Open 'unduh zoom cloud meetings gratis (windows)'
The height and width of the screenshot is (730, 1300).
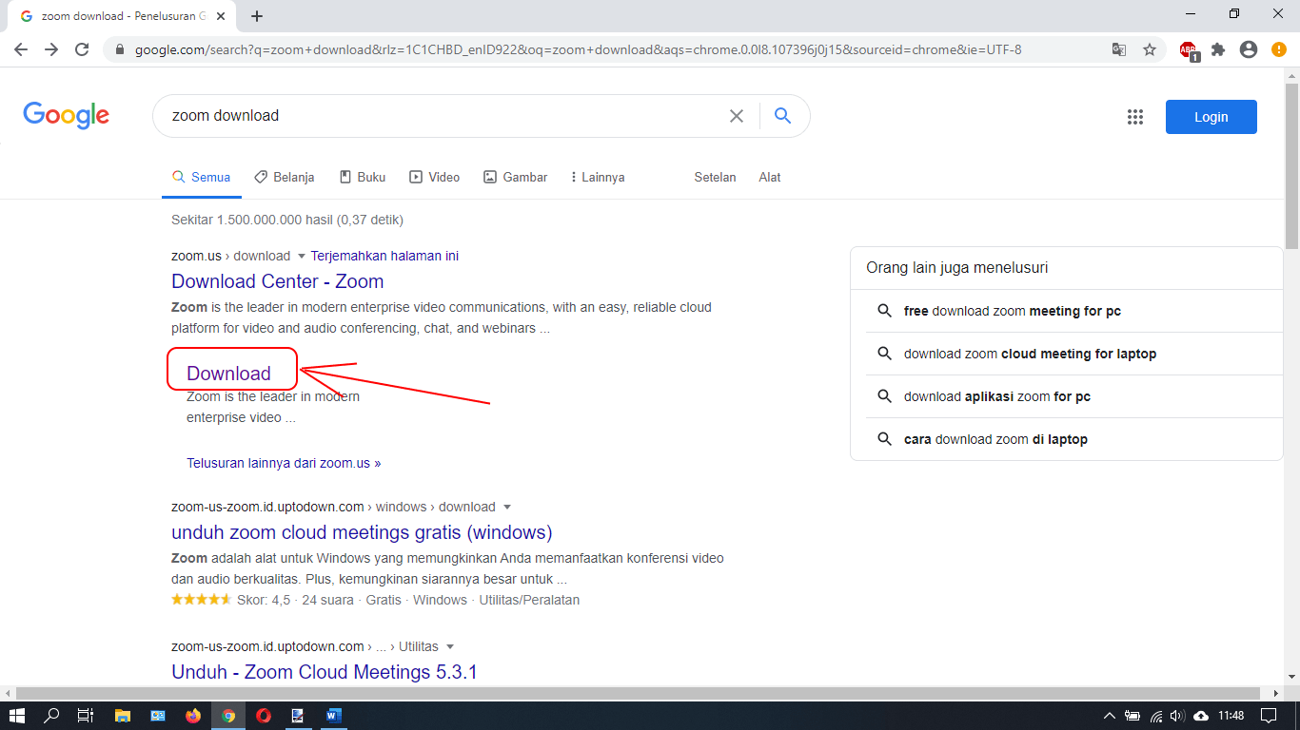[362, 532]
